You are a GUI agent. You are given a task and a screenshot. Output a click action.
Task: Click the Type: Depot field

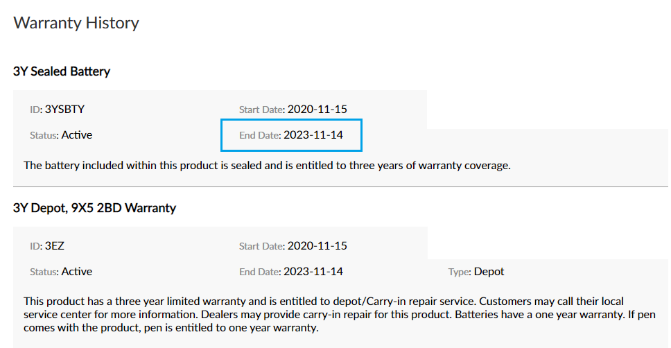pyautogui.click(x=476, y=272)
